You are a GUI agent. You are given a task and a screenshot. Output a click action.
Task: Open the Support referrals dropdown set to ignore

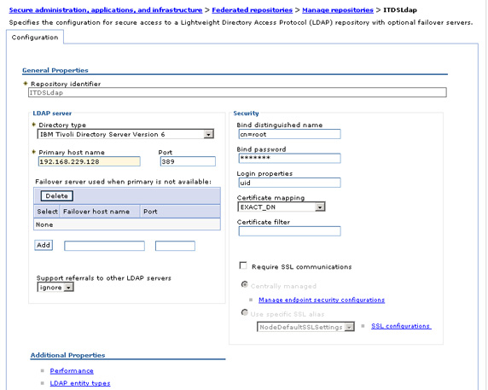tap(55, 288)
